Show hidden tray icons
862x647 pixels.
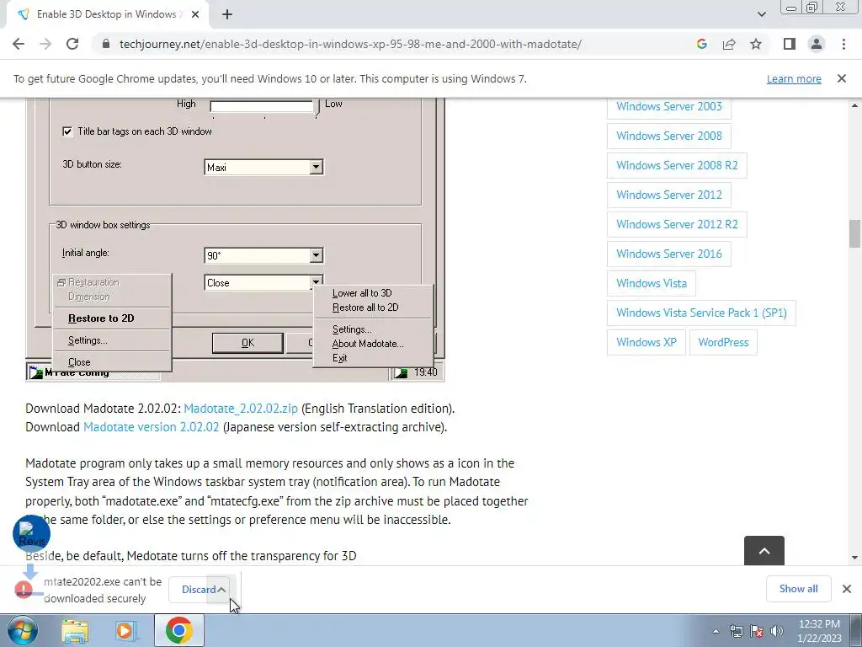click(x=716, y=631)
